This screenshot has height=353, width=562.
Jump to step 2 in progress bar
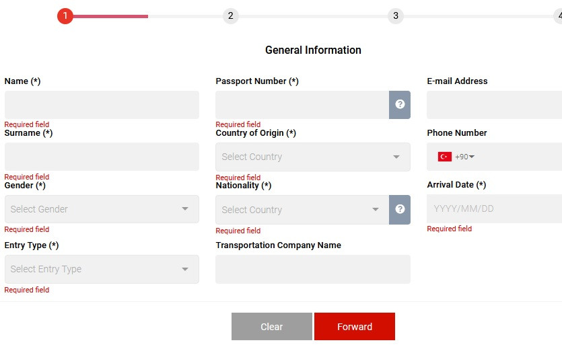230,15
